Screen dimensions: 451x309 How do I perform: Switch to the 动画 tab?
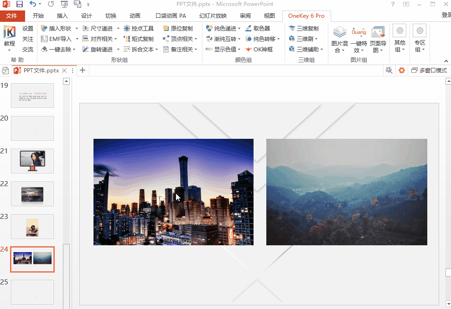point(135,16)
